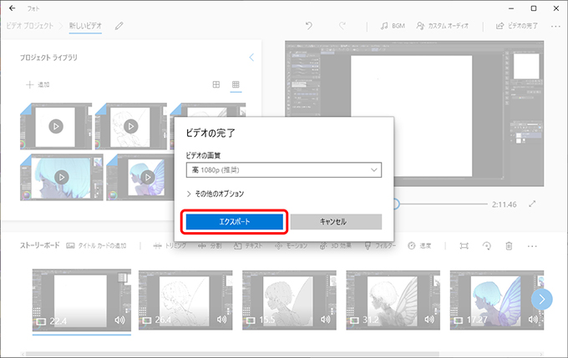Open the ビデオの画質 dropdown
The image size is (568, 358).
(x=283, y=170)
